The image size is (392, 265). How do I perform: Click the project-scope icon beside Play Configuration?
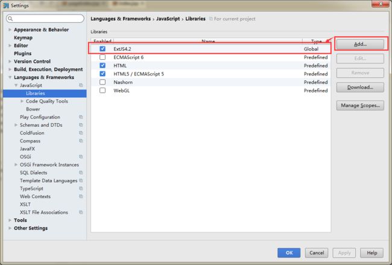click(x=81, y=117)
